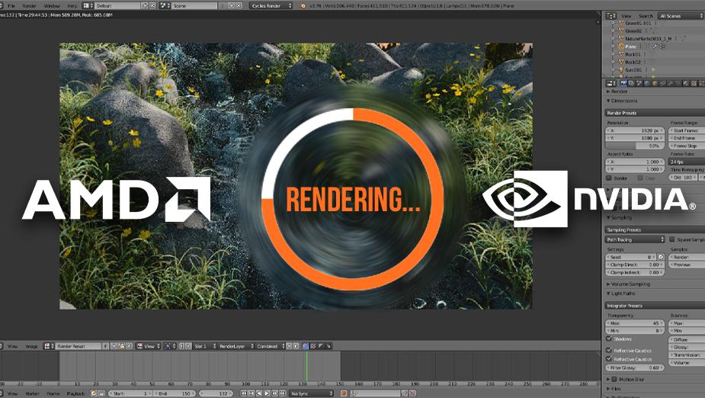
Task: Open the Sampling Presets dropdown
Action: pyautogui.click(x=655, y=229)
